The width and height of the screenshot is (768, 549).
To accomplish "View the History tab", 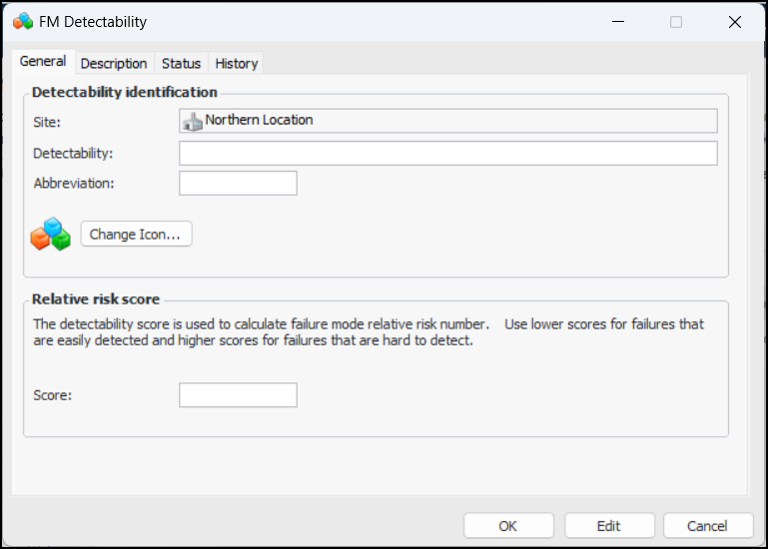I will (x=237, y=63).
